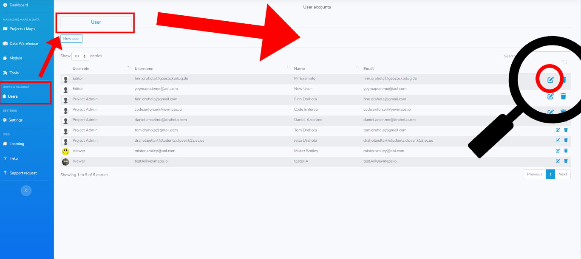Open the Support request link
581x259 pixels.
point(23,173)
